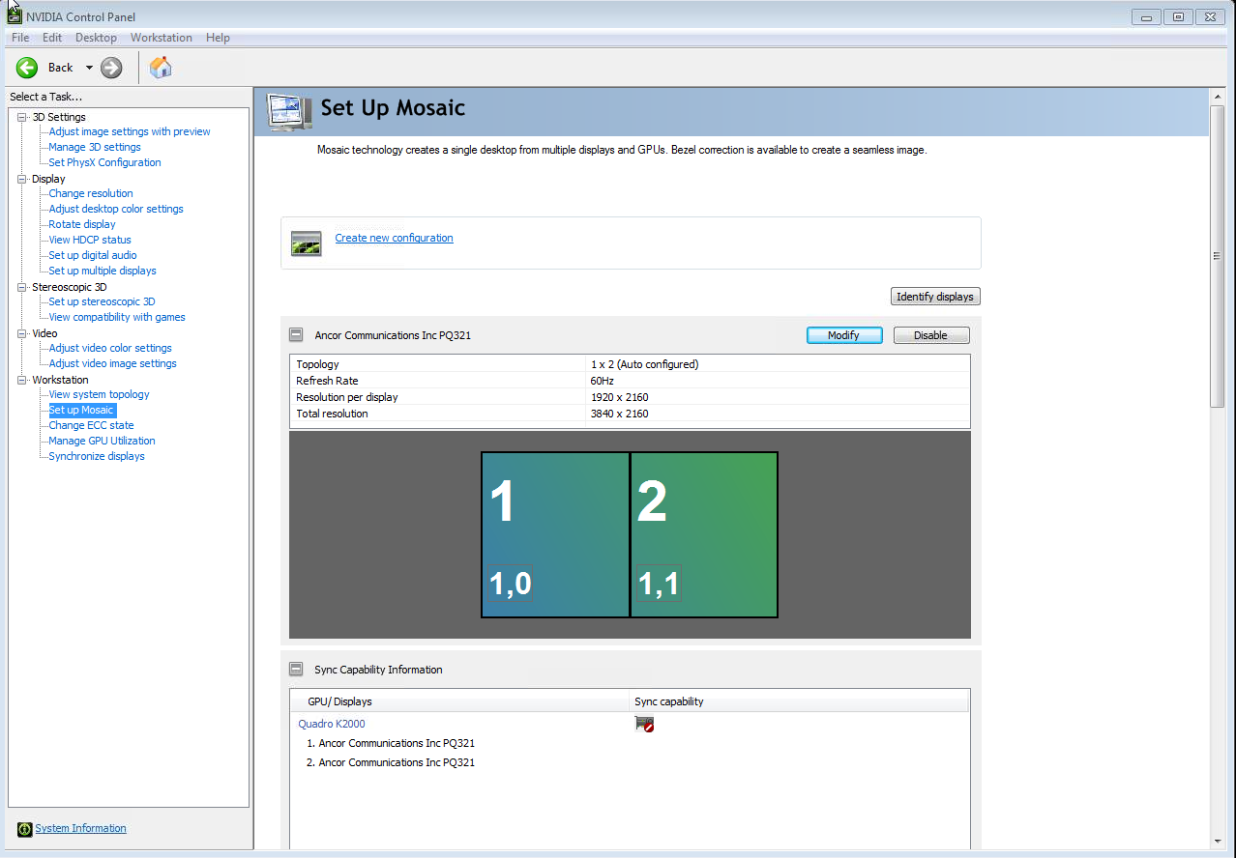
Task: Select Set up Mosaic task
Action: [82, 410]
